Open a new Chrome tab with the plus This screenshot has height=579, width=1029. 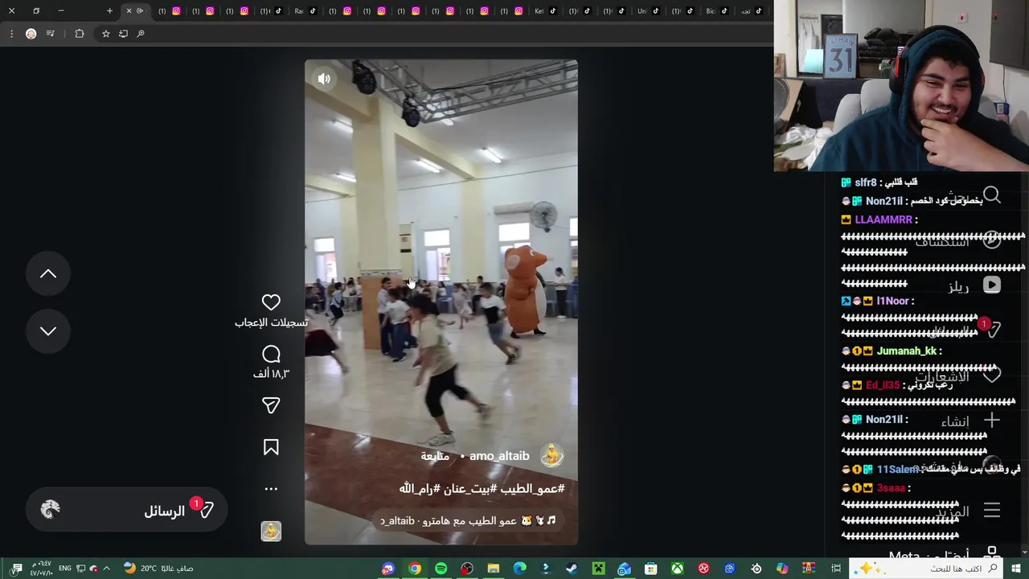pyautogui.click(x=110, y=11)
